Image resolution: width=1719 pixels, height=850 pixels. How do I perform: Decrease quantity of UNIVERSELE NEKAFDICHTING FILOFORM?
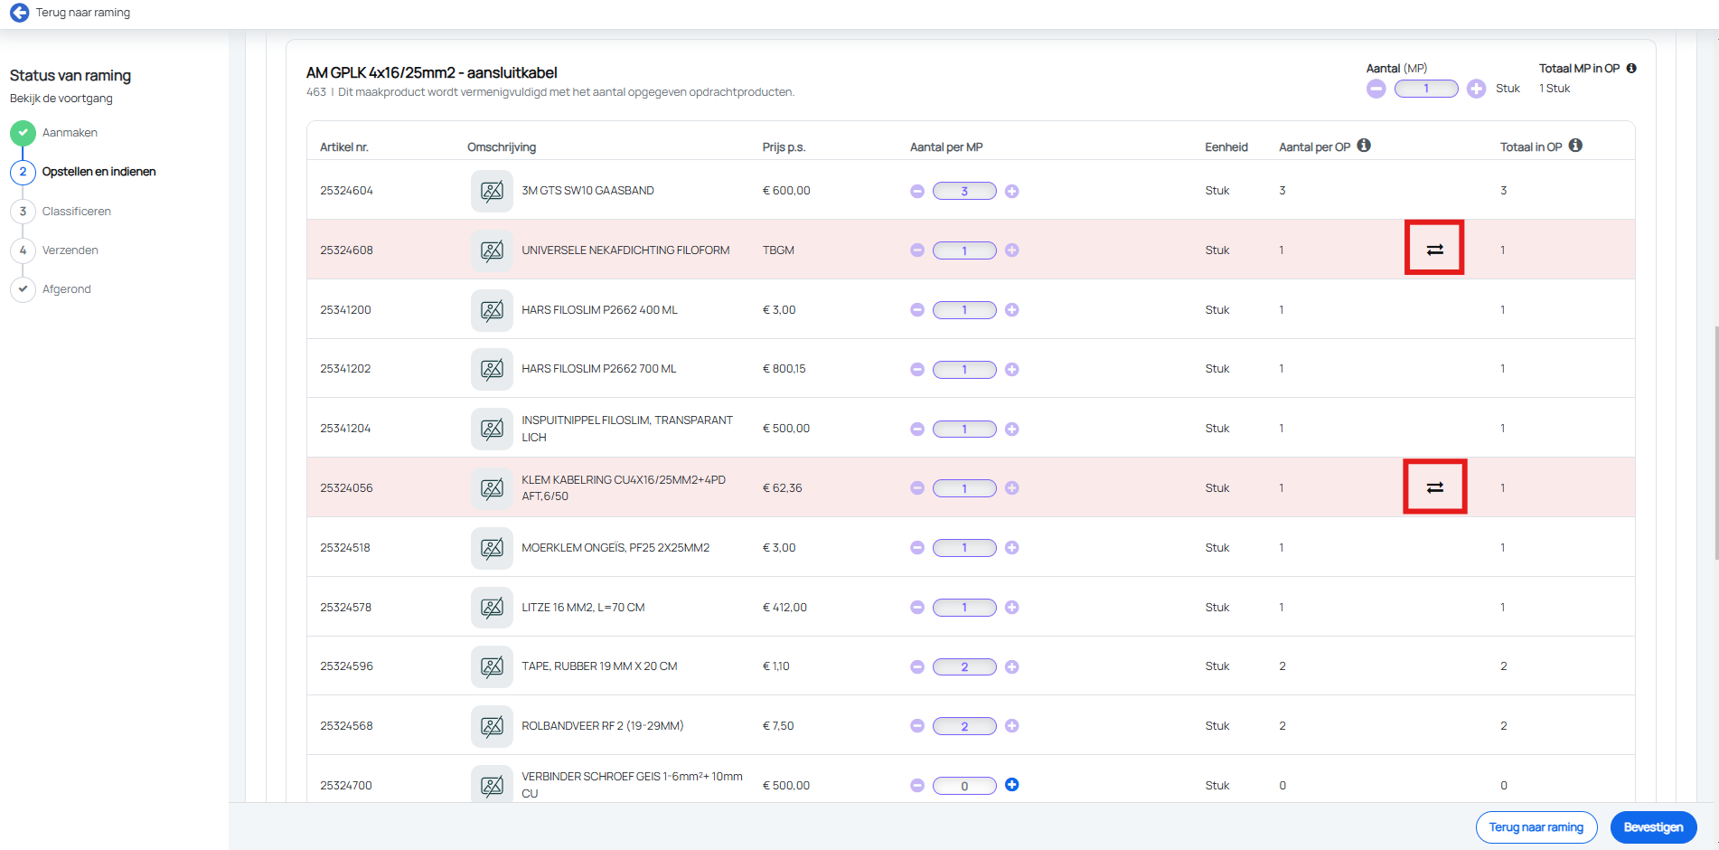[917, 250]
